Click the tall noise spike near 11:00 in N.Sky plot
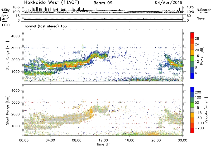This screenshot has height=146, width=211. (x=96, y=9)
